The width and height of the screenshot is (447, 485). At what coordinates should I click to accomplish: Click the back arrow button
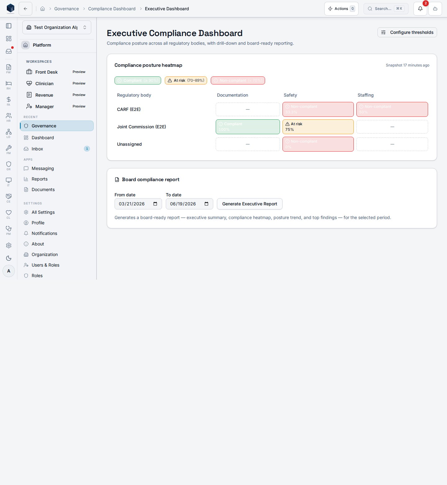[x=25, y=9]
